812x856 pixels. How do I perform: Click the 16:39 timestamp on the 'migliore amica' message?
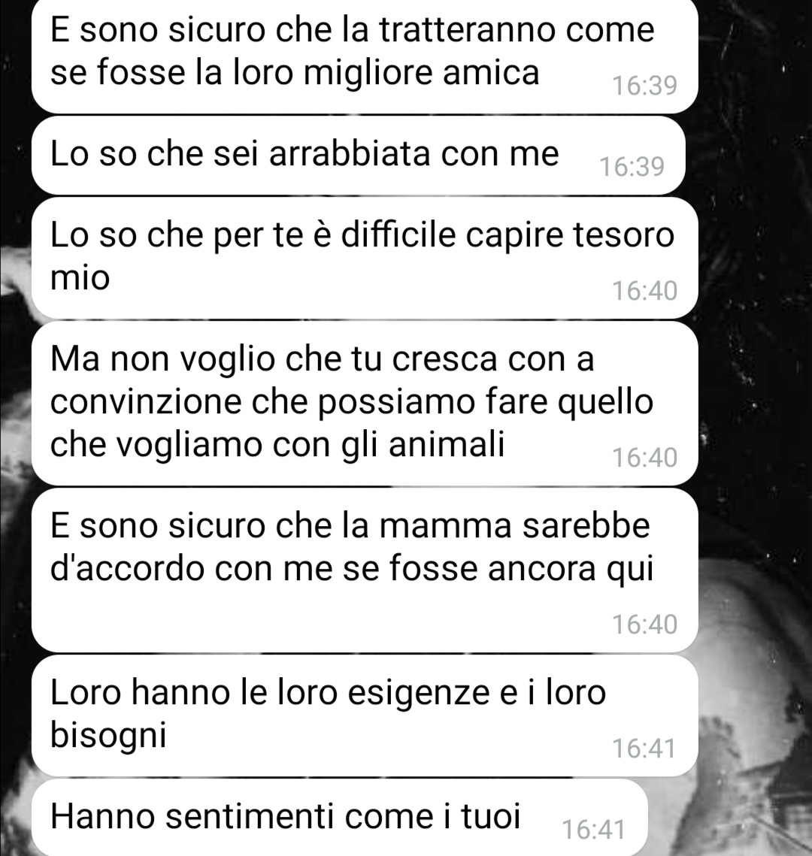coord(644,86)
